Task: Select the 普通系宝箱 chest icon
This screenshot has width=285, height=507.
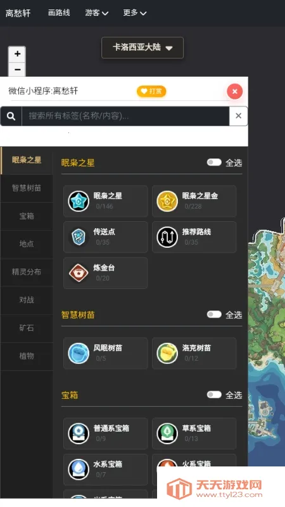Action: pos(79,433)
